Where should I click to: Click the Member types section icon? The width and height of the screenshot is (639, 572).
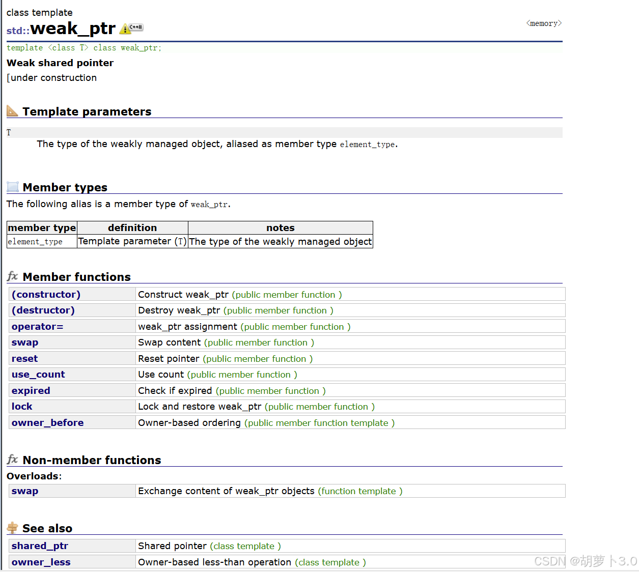coord(13,187)
